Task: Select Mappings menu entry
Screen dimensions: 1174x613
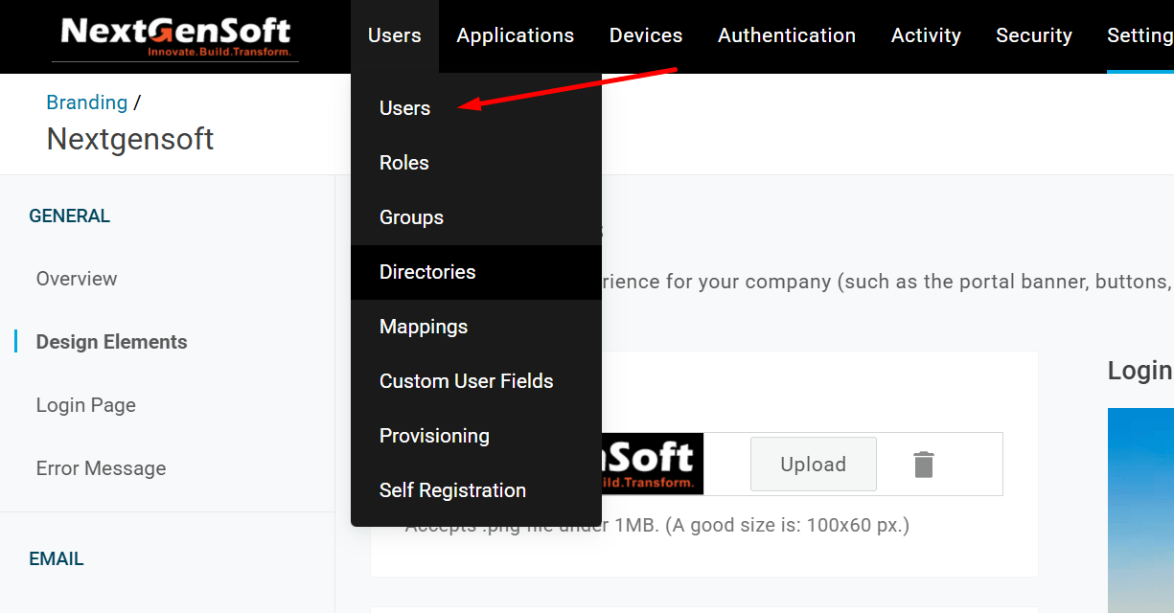Action: (423, 327)
